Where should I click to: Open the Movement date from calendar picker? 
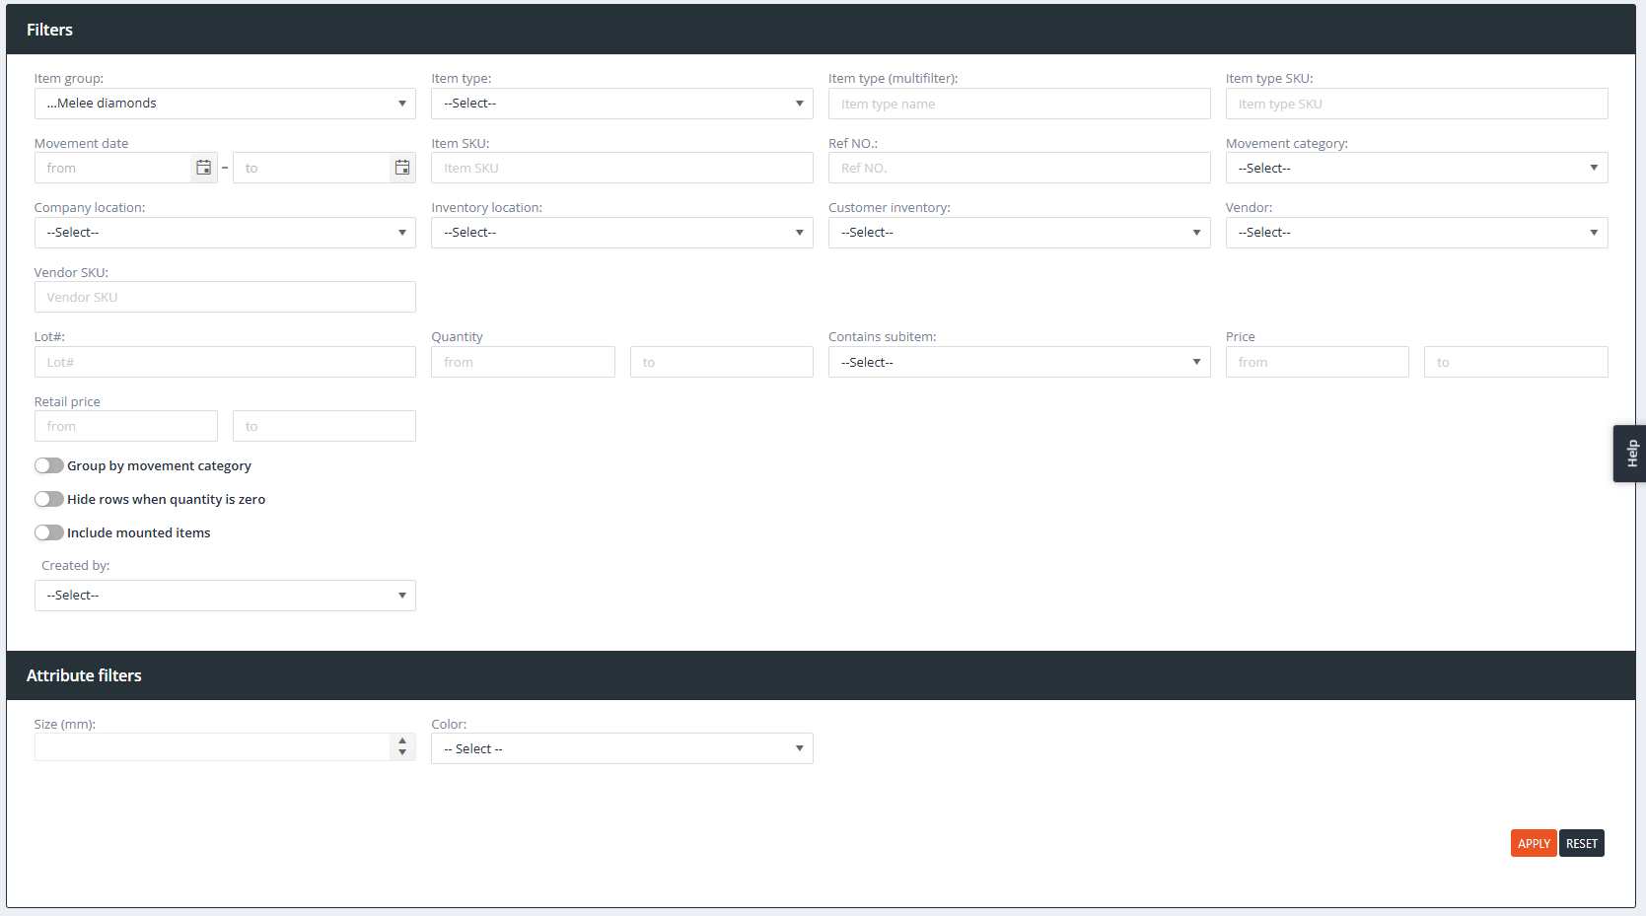pyautogui.click(x=203, y=168)
